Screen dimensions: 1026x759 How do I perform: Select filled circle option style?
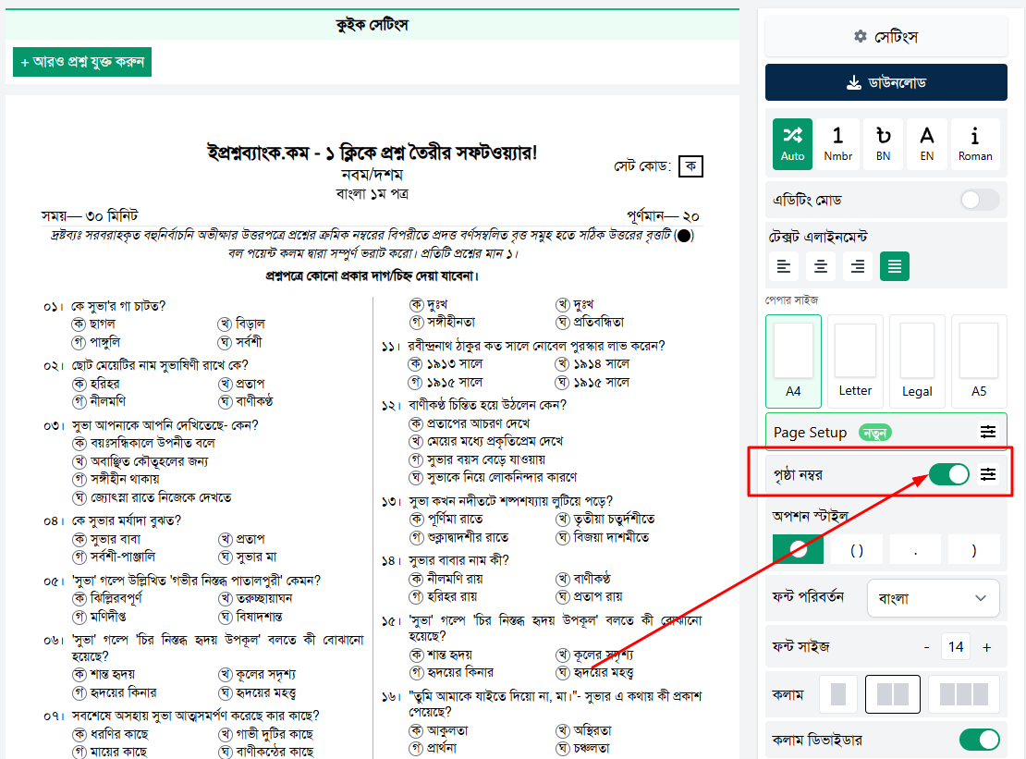[x=799, y=549]
